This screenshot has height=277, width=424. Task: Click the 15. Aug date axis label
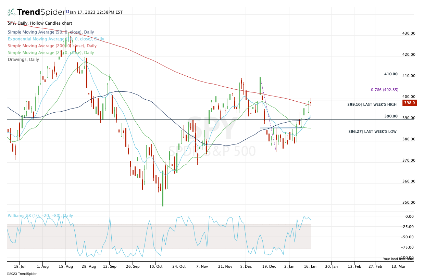65,266
